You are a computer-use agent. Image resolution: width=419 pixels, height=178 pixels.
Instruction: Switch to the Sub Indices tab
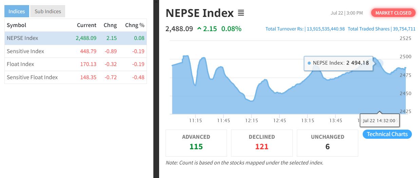pyautogui.click(x=47, y=11)
